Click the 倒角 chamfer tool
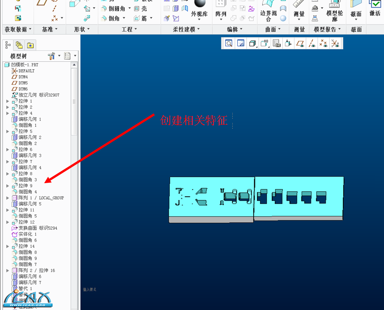Image resolution: width=384 pixels, height=310 pixels. [111, 18]
